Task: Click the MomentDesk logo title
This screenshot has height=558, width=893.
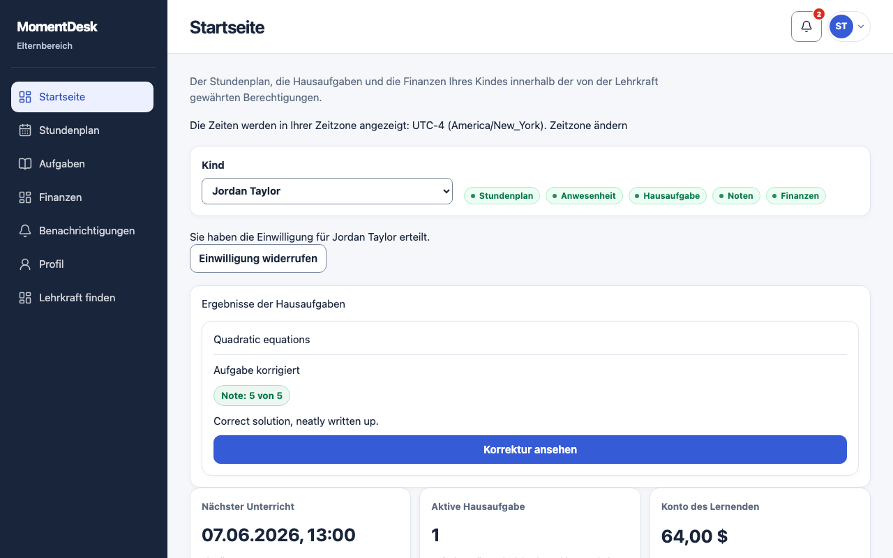Action: click(57, 27)
